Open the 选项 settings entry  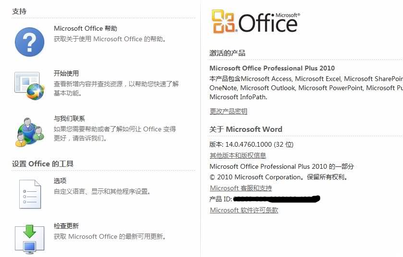click(60, 181)
